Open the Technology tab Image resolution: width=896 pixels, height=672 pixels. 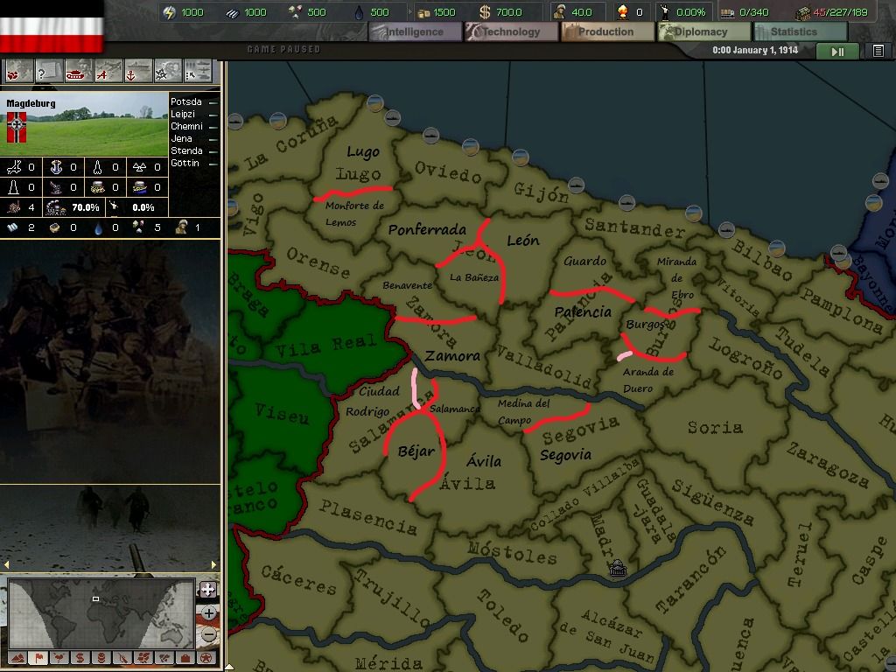pyautogui.click(x=511, y=32)
